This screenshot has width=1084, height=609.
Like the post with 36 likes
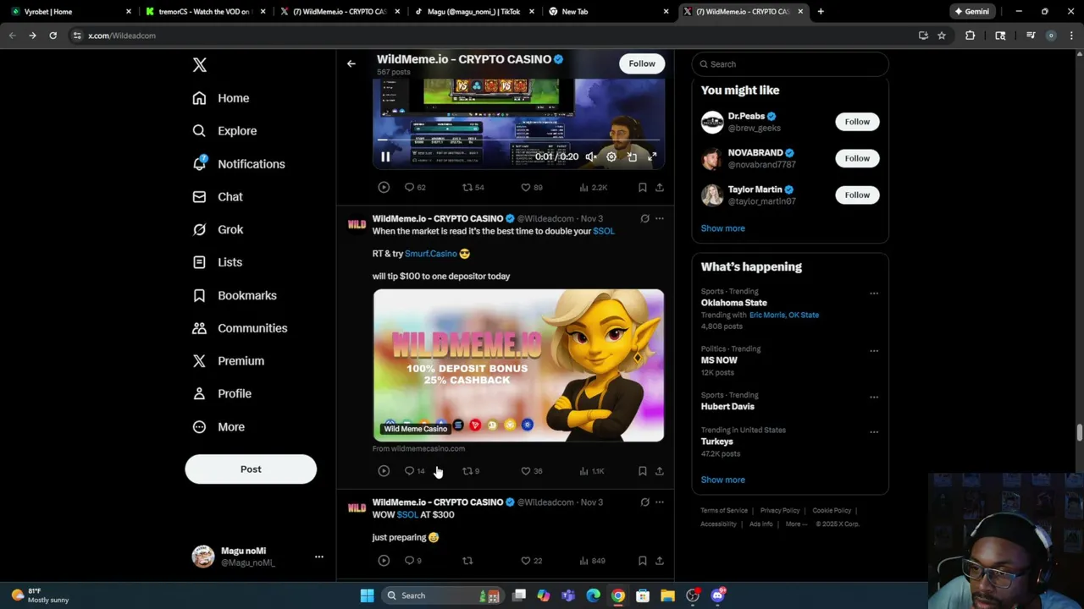531,471
